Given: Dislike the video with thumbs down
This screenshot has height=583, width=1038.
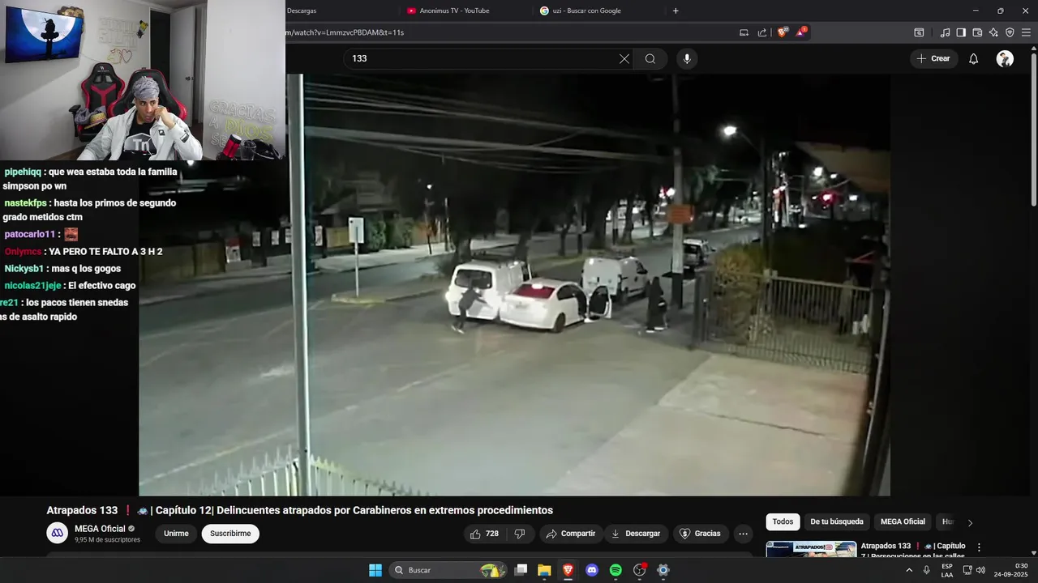Looking at the screenshot, I should [521, 534].
